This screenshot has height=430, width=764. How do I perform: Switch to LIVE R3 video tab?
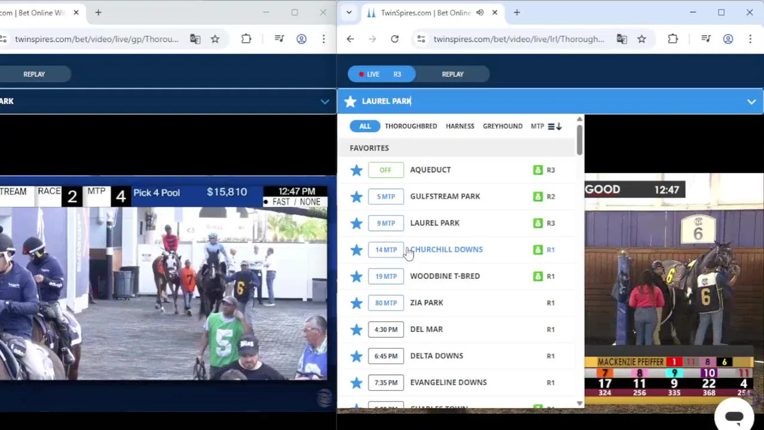381,74
